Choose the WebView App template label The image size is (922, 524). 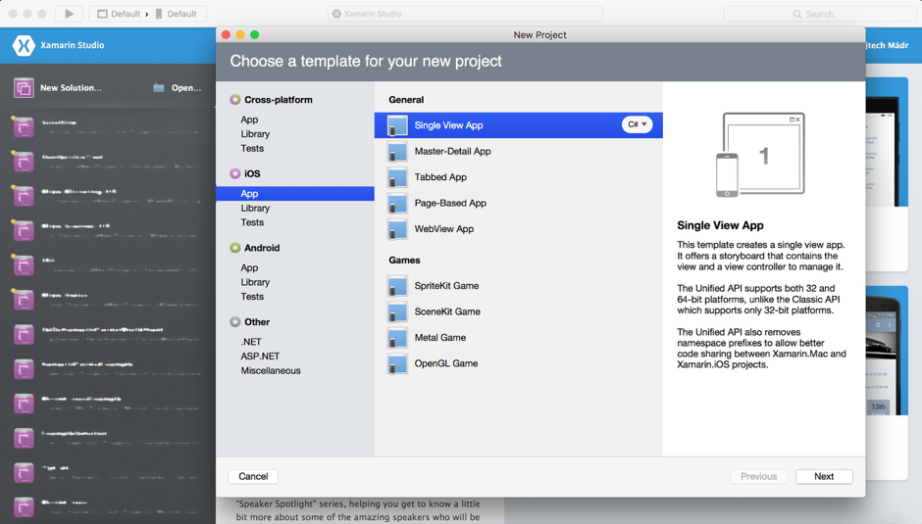(444, 228)
